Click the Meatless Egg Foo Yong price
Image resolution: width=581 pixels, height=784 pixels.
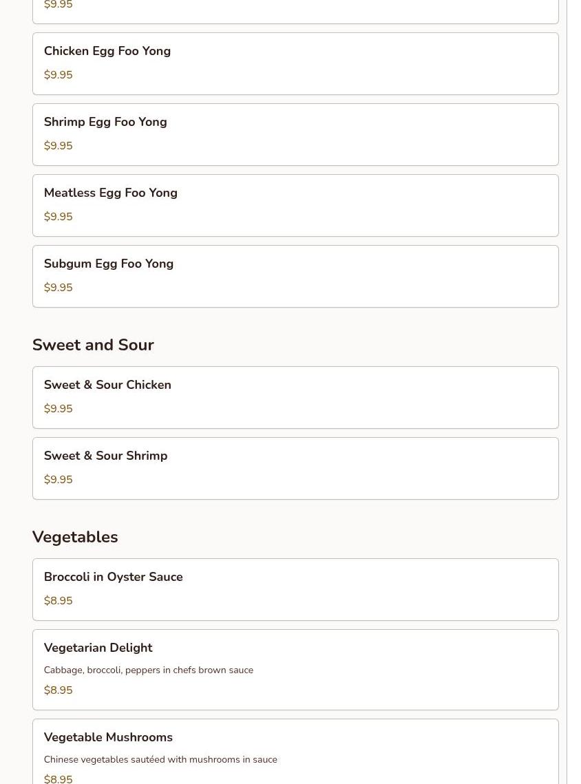click(58, 217)
